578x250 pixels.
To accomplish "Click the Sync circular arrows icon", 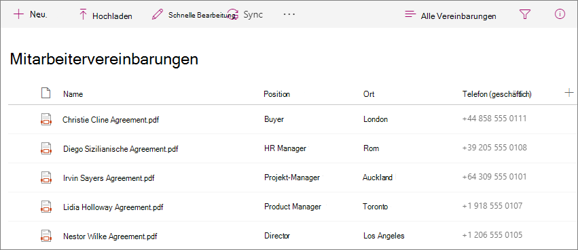I will click(232, 15).
